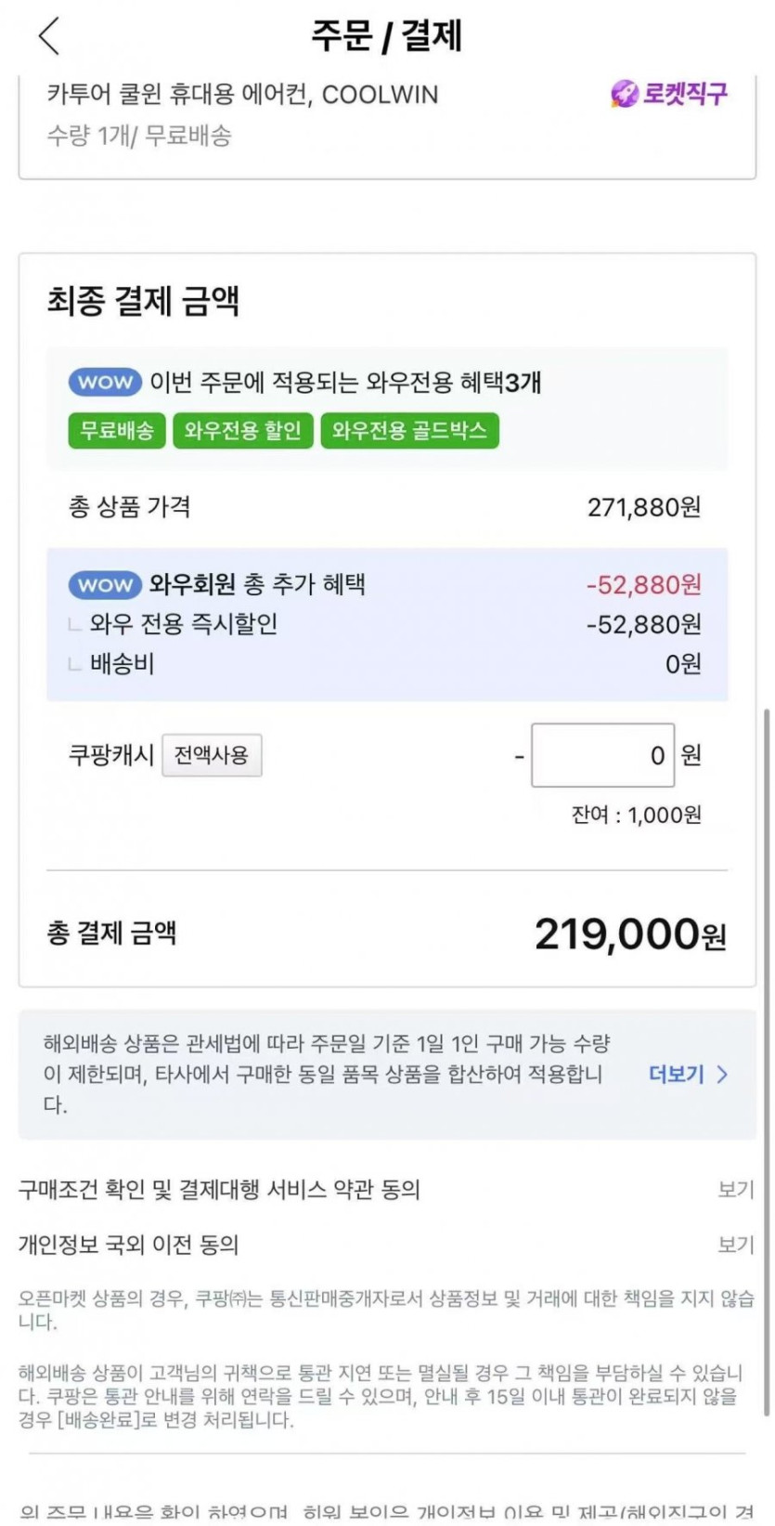
Task: Tap the 구매조건 확인 및 결제대행 서비스 약관 row
Action: [x=219, y=1190]
